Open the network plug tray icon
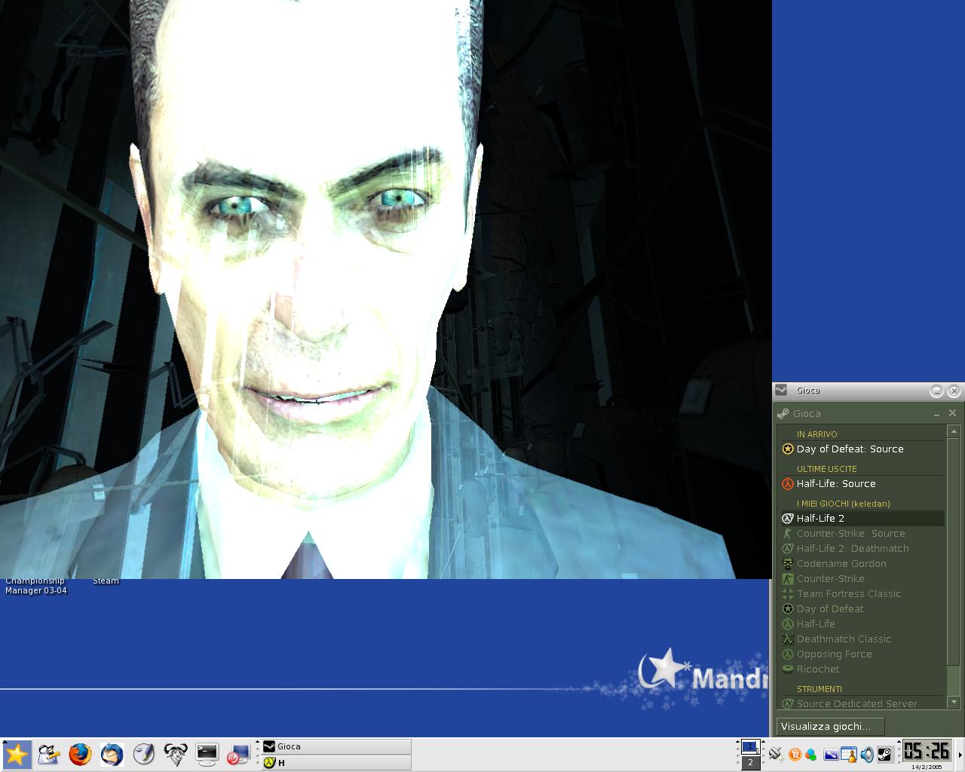This screenshot has width=965, height=772. click(x=775, y=754)
